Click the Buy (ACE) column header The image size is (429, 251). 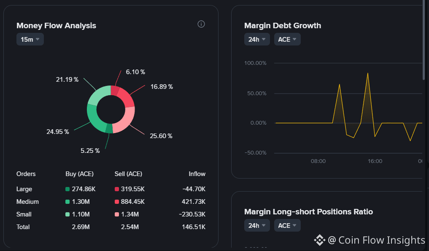pos(80,174)
